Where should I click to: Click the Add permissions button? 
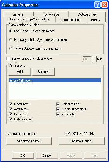tap(20, 72)
